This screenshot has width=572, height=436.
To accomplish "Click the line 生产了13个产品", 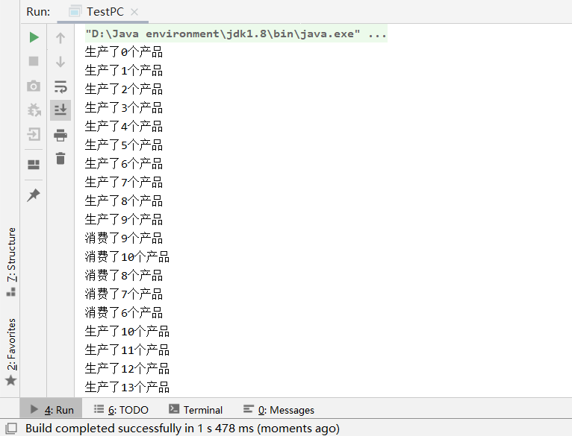I will tap(127, 388).
